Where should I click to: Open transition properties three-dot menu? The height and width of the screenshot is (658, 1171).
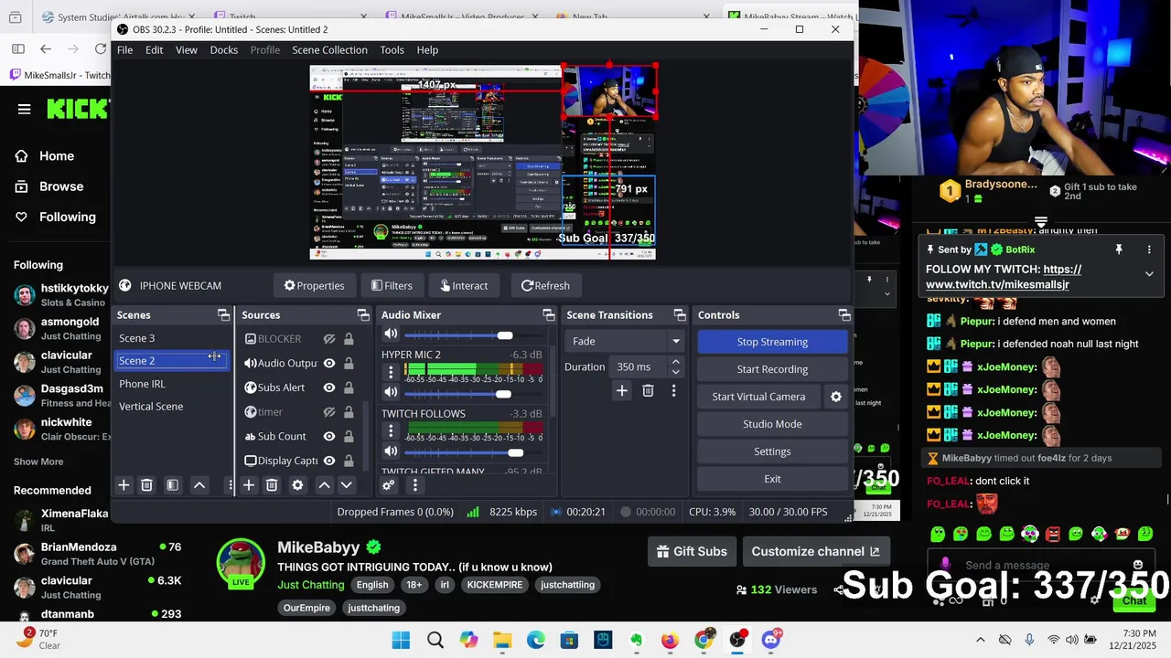[x=673, y=391]
